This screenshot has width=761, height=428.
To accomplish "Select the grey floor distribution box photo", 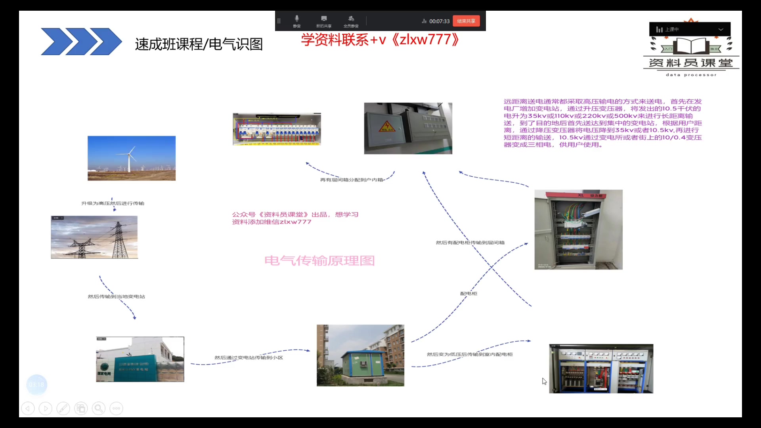I will click(x=408, y=128).
